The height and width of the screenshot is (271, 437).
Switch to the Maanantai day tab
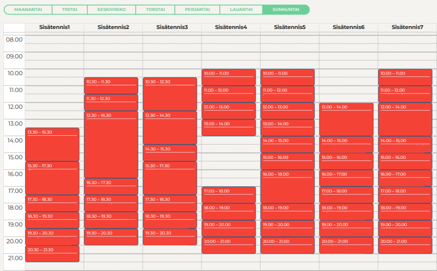[x=28, y=9]
